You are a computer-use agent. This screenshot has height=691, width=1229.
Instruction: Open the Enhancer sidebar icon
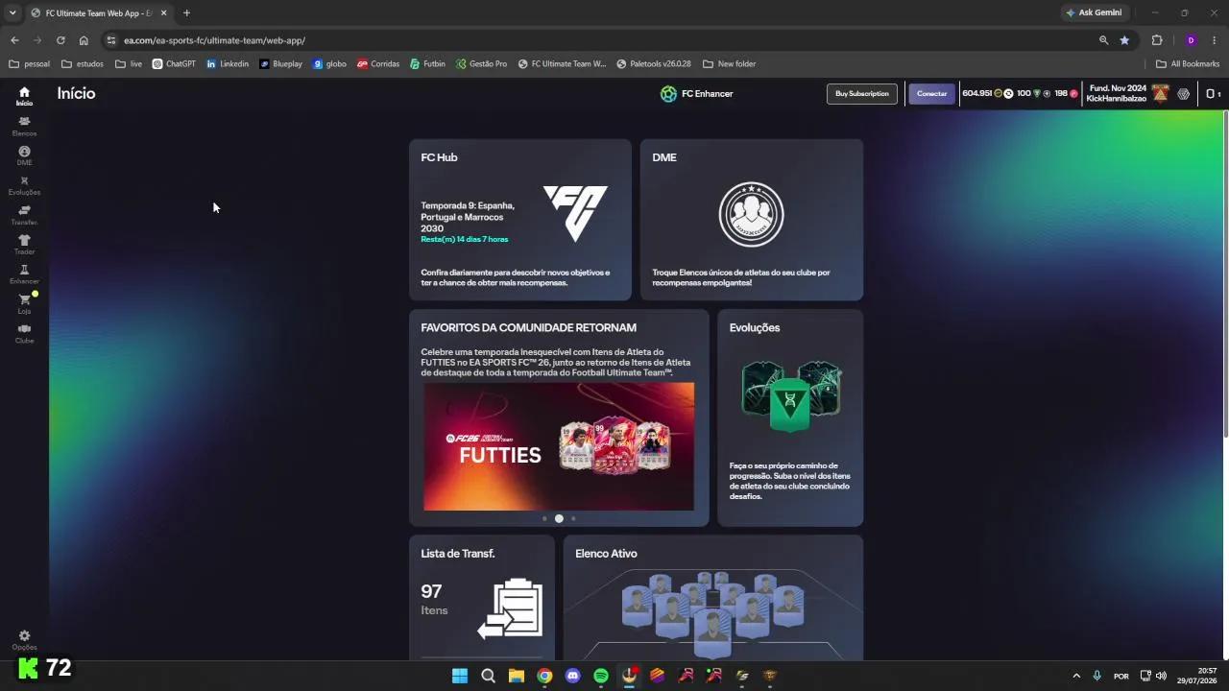(x=24, y=274)
